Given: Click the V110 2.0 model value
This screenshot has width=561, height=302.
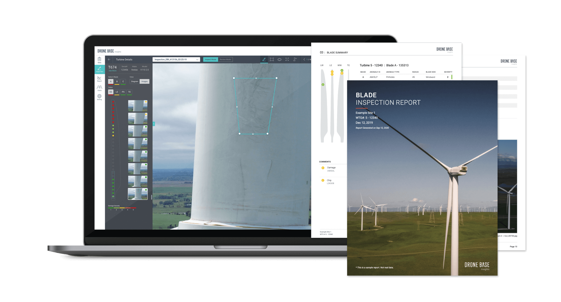Looking at the screenshot, I should coord(144,70).
